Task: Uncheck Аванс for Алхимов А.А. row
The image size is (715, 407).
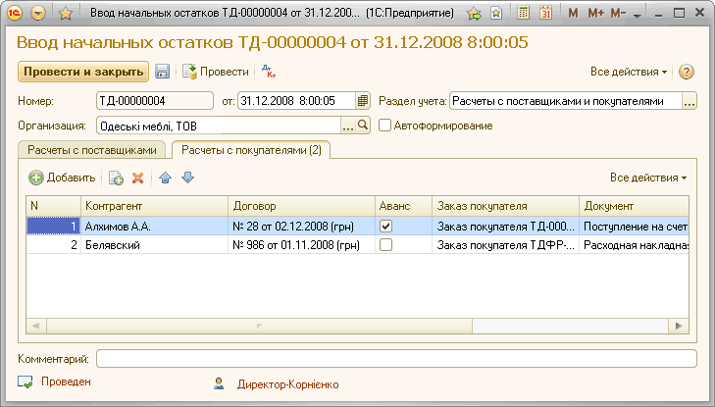Action: 386,226
